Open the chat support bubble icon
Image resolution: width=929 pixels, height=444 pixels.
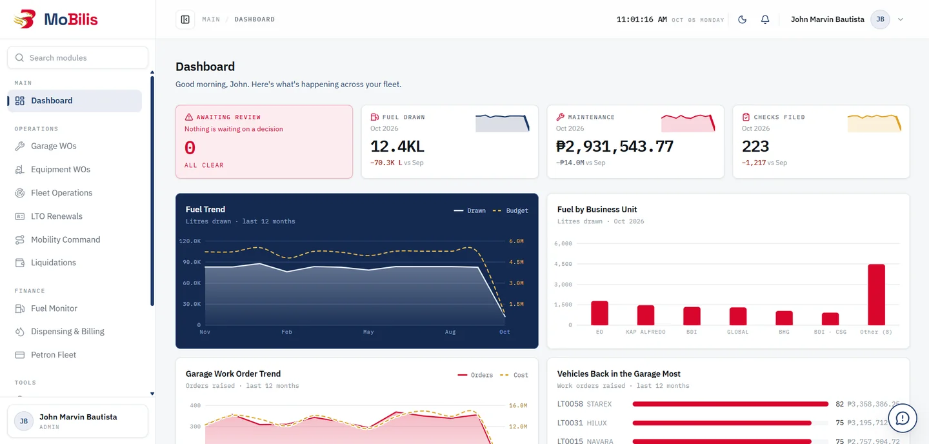(x=903, y=418)
